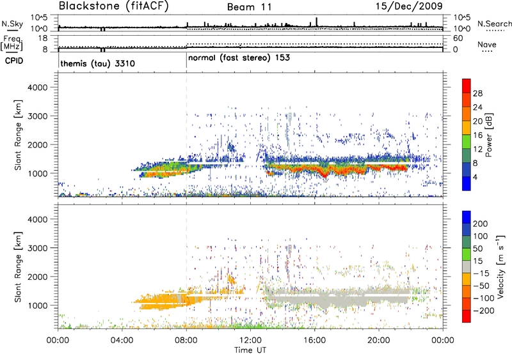Select the "04:00" time axis label
The width and height of the screenshot is (512, 354).
coord(122,341)
